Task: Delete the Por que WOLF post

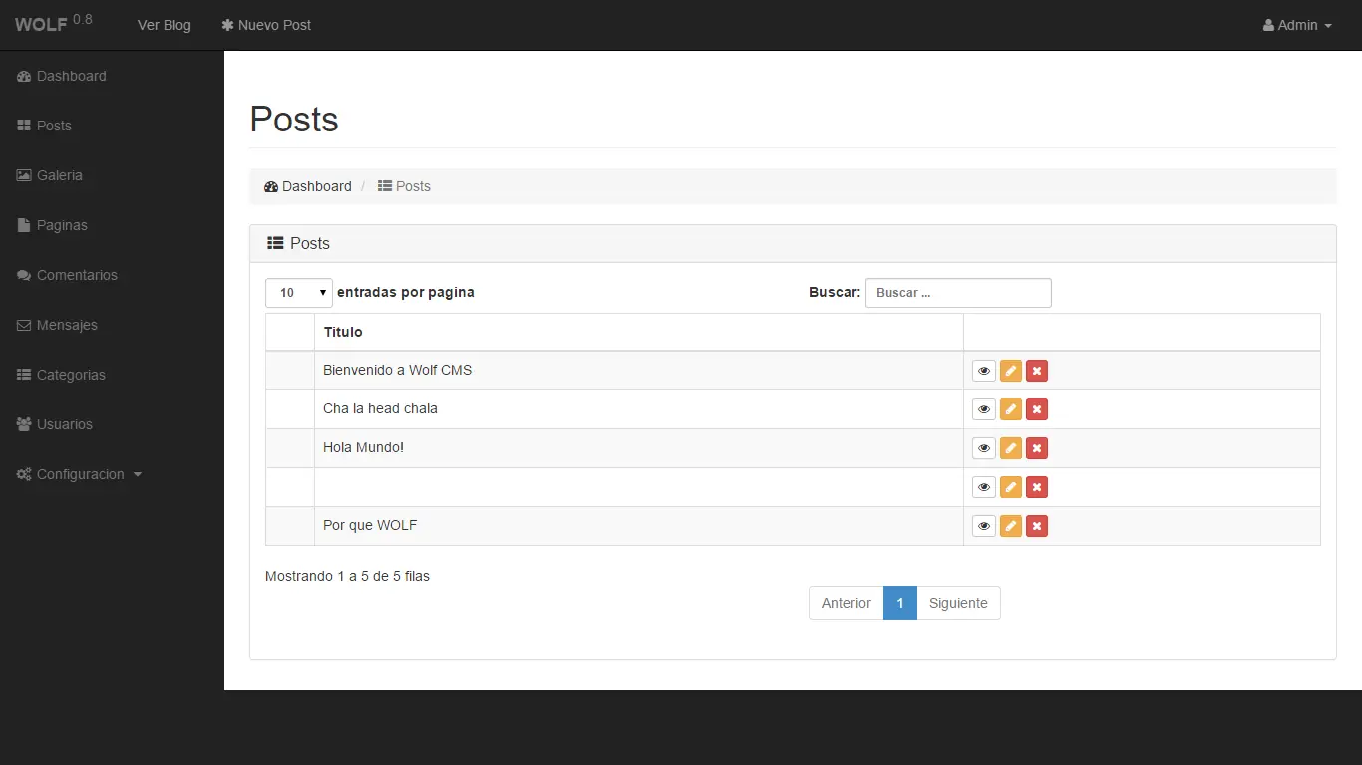Action: tap(1037, 526)
